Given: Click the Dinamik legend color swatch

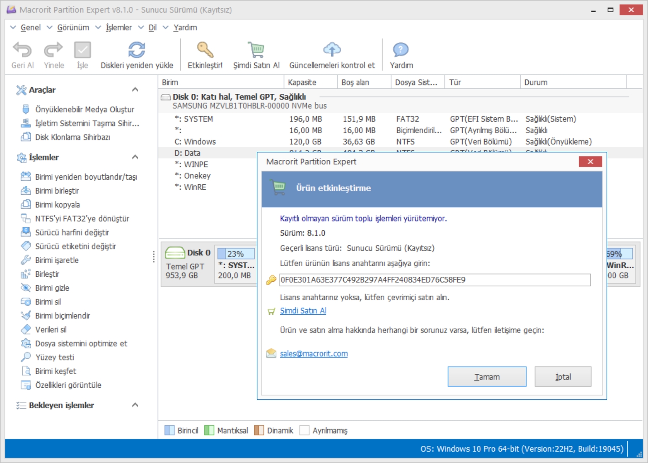Looking at the screenshot, I should [259, 430].
